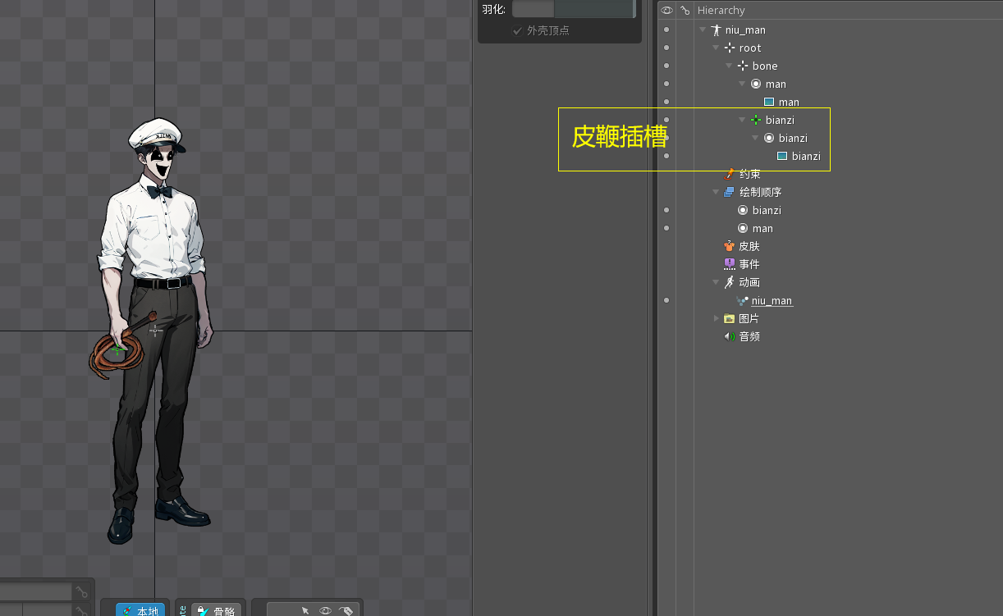The image size is (1003, 616).
Task: Click the 事件 events icon
Action: point(729,264)
